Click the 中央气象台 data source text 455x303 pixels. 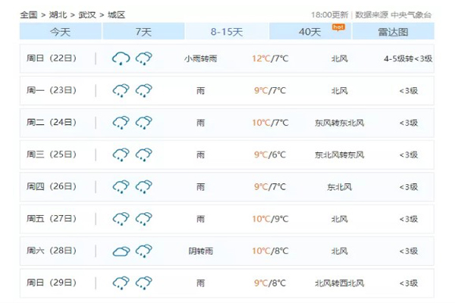[x=411, y=15]
